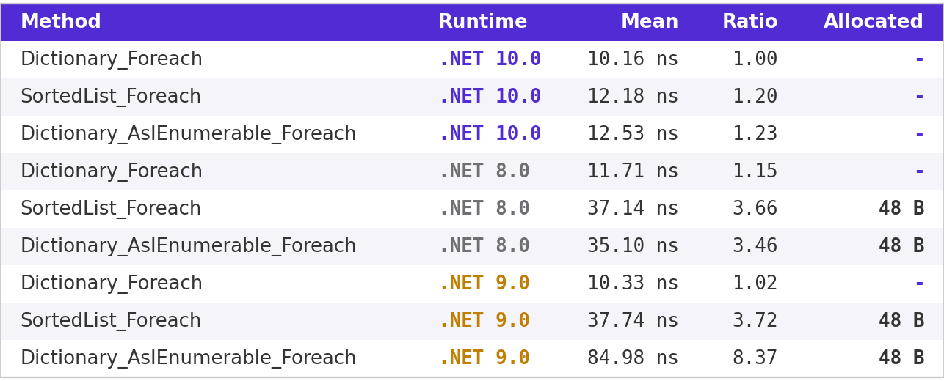
Task: Click the .NET 9.0 label for Dictionary_Foreach
Action: click(x=484, y=284)
